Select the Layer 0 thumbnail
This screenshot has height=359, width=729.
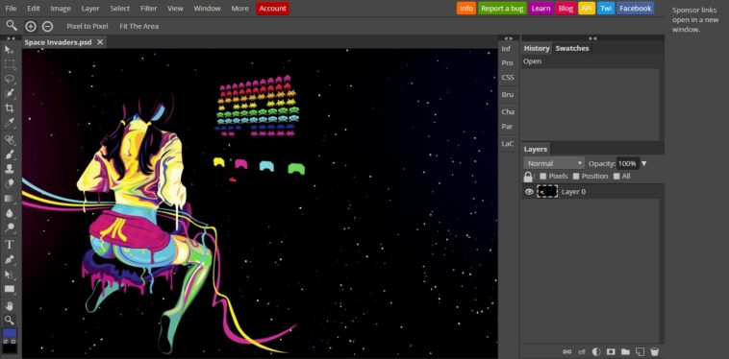pos(547,192)
